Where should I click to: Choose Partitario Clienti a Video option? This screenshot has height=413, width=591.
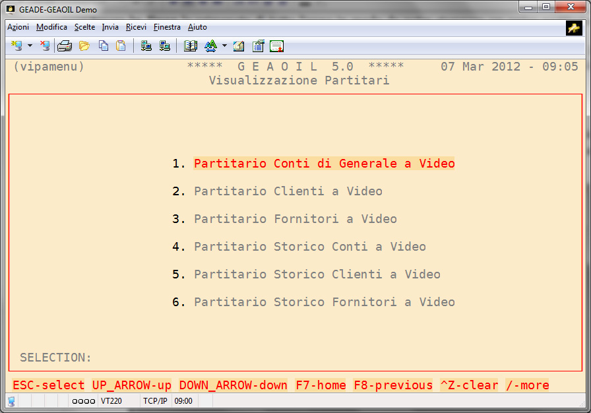pyautogui.click(x=288, y=191)
